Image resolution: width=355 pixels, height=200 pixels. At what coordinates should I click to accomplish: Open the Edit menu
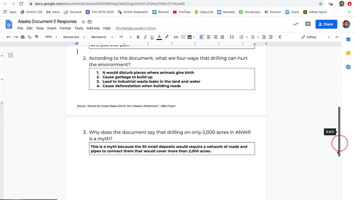pos(30,28)
